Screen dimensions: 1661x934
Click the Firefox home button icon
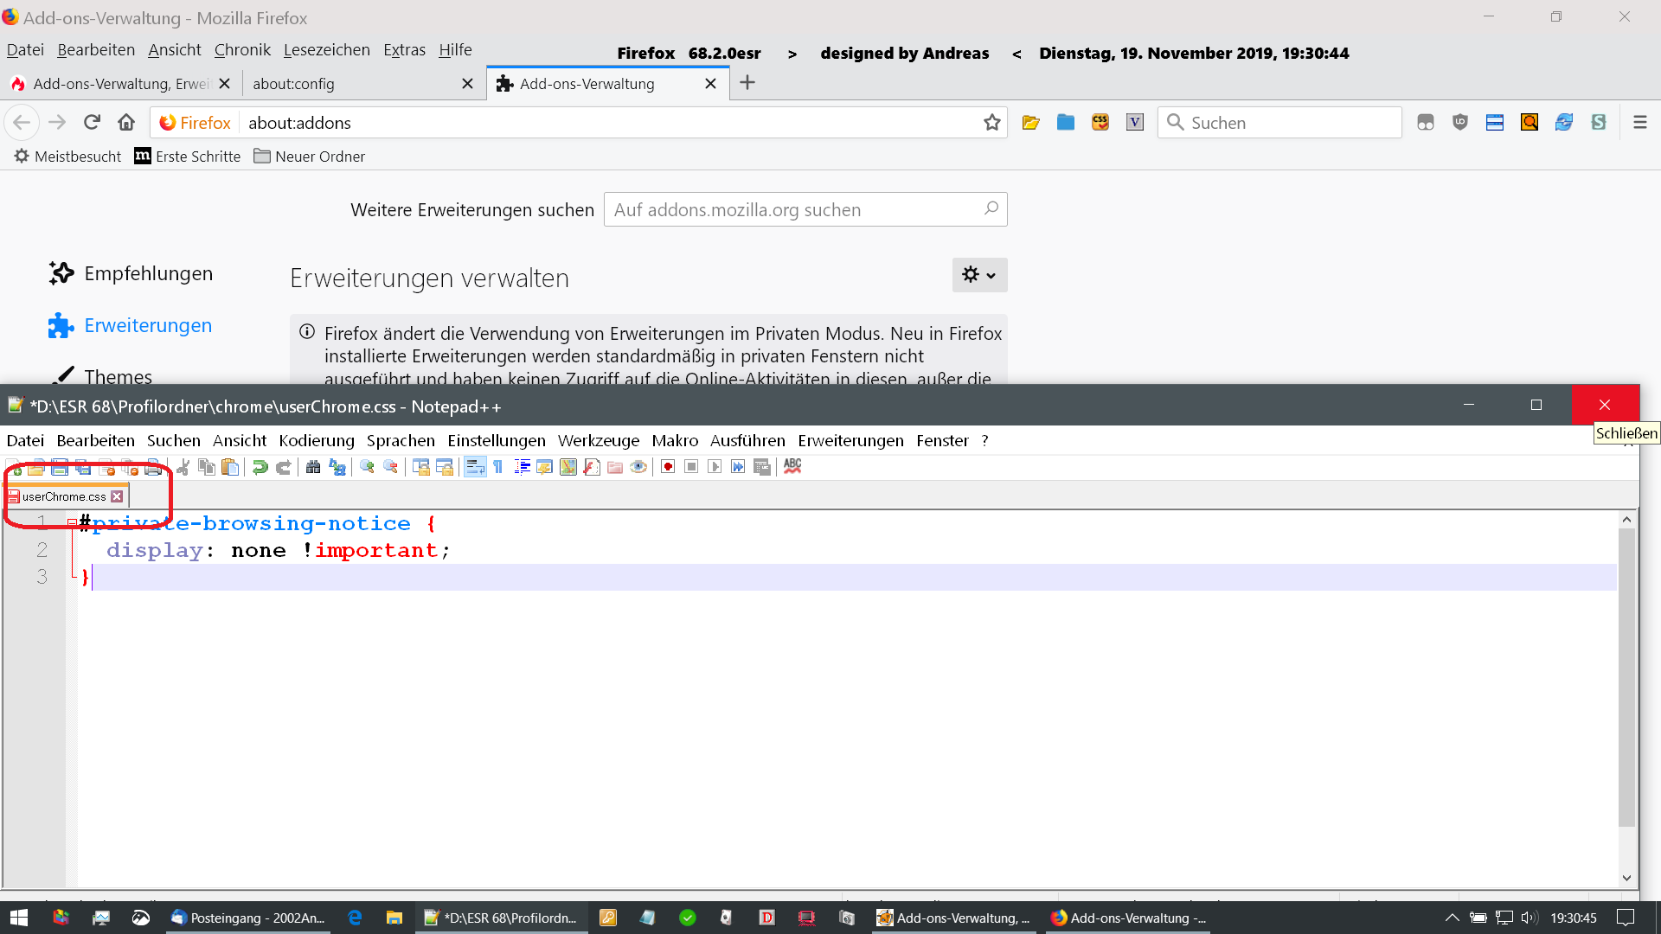click(126, 122)
